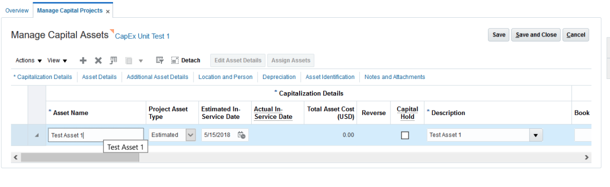610x187 pixels.
Task: Click the Save and Close button
Action: click(536, 35)
